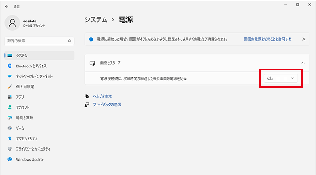Screen dimensions: 316x175
Task: Click the back arrow in title bar
Action: [7, 7]
